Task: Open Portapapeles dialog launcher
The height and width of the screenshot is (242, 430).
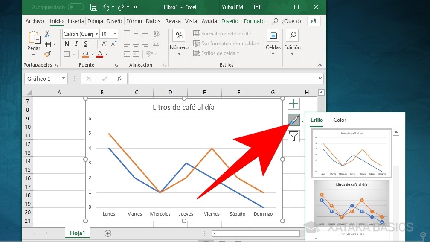Action: [57, 65]
